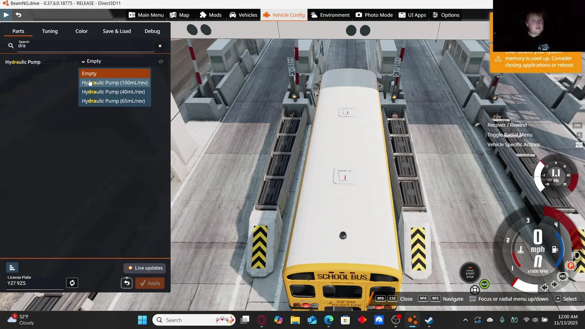This screenshot has width=585, height=329.
Task: Click the Engine Start Stop button
Action: coord(470,273)
